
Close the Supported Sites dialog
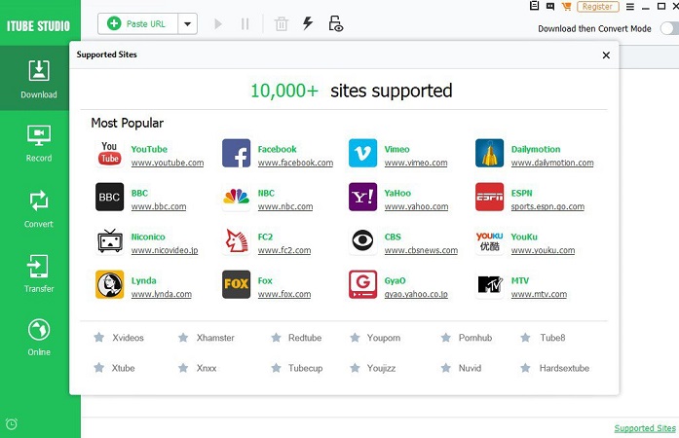tap(606, 55)
